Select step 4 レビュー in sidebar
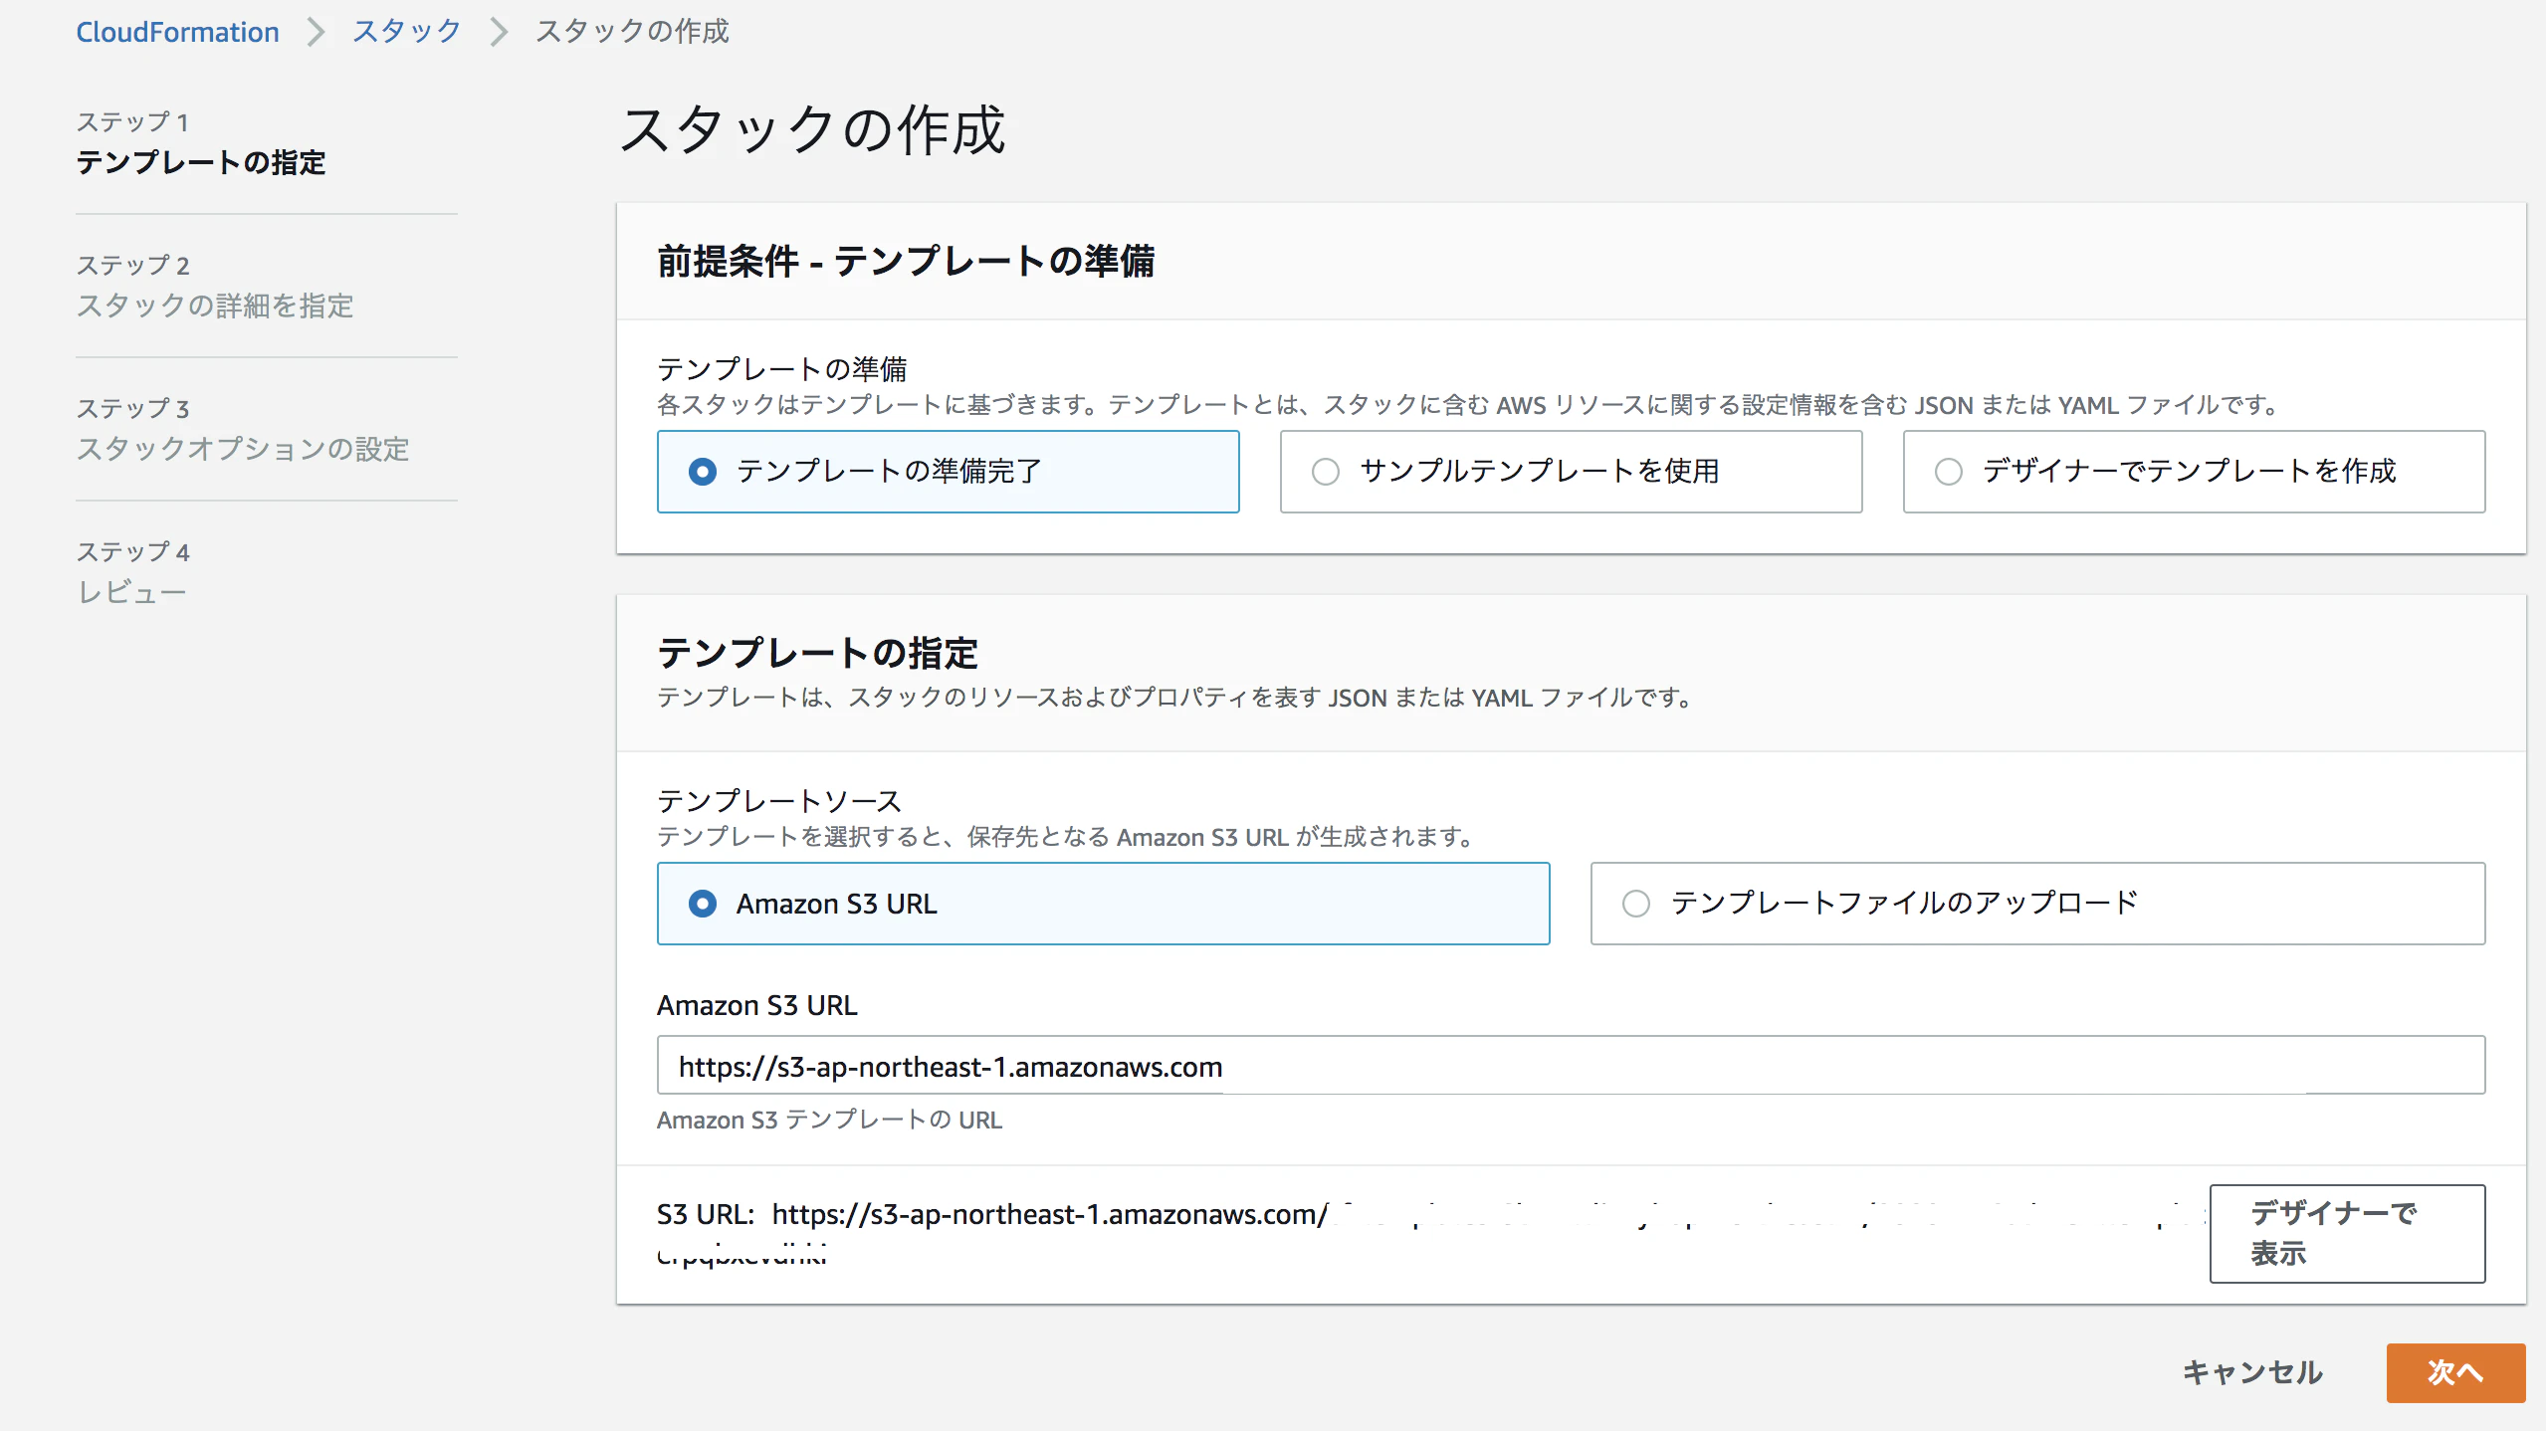Viewport: 2546px width, 1431px height. 131,593
